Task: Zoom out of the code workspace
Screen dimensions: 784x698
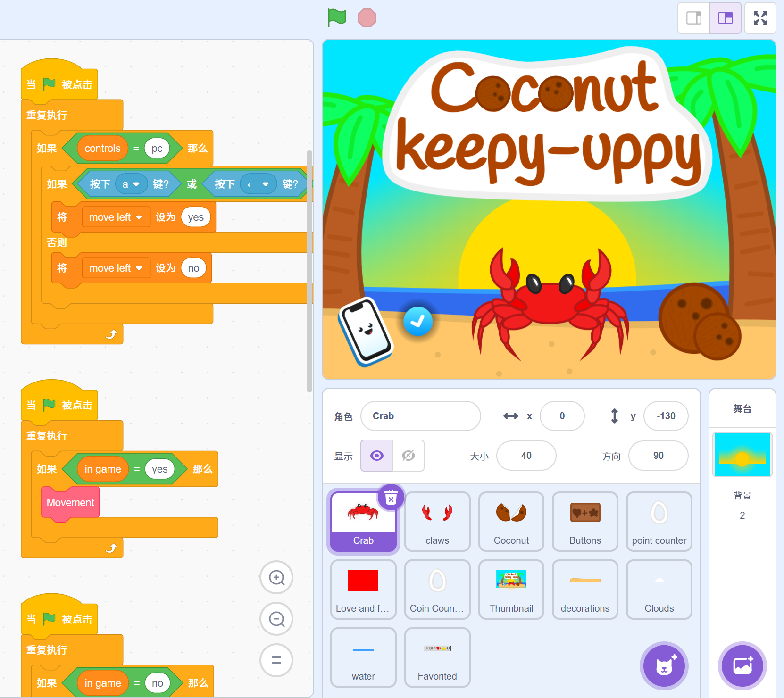Action: click(x=276, y=619)
